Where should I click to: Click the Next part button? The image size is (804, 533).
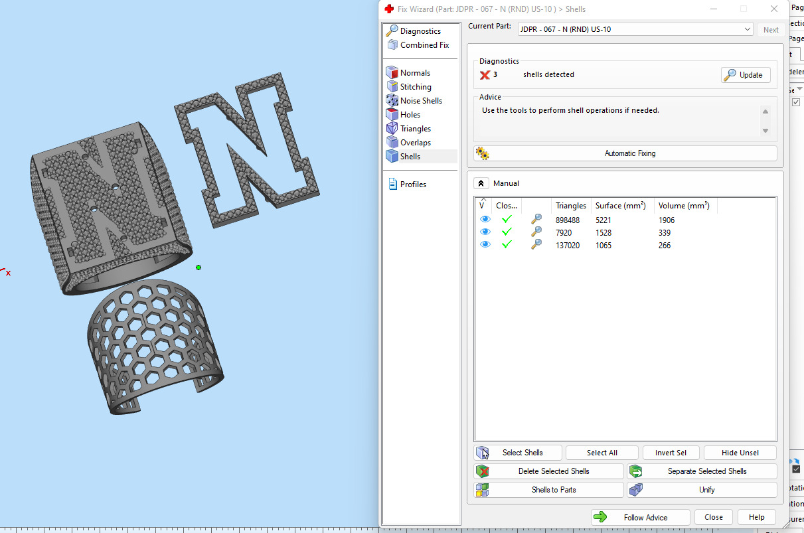pyautogui.click(x=771, y=29)
